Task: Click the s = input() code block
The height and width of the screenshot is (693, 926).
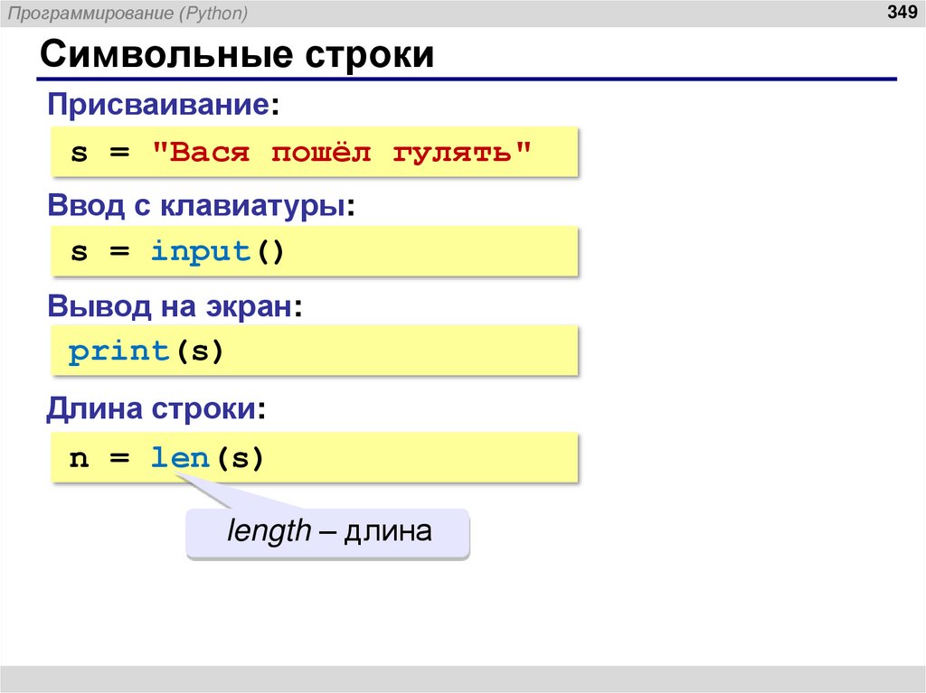Action: point(312,251)
